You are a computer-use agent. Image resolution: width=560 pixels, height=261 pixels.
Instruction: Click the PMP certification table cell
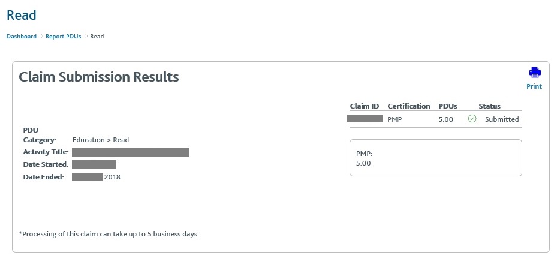[395, 119]
